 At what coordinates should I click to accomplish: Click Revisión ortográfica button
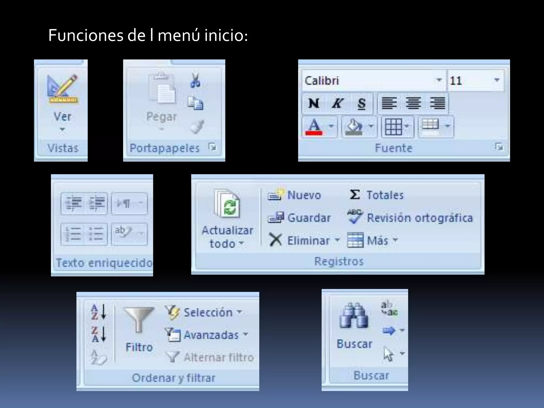coord(410,217)
